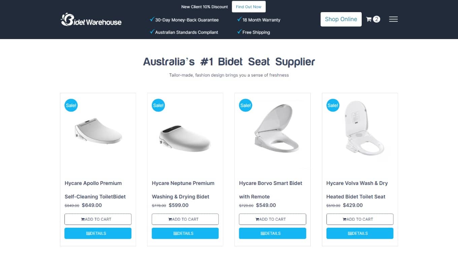Image resolution: width=458 pixels, height=255 pixels.
Task: Open the hamburger menu
Action: pyautogui.click(x=393, y=19)
